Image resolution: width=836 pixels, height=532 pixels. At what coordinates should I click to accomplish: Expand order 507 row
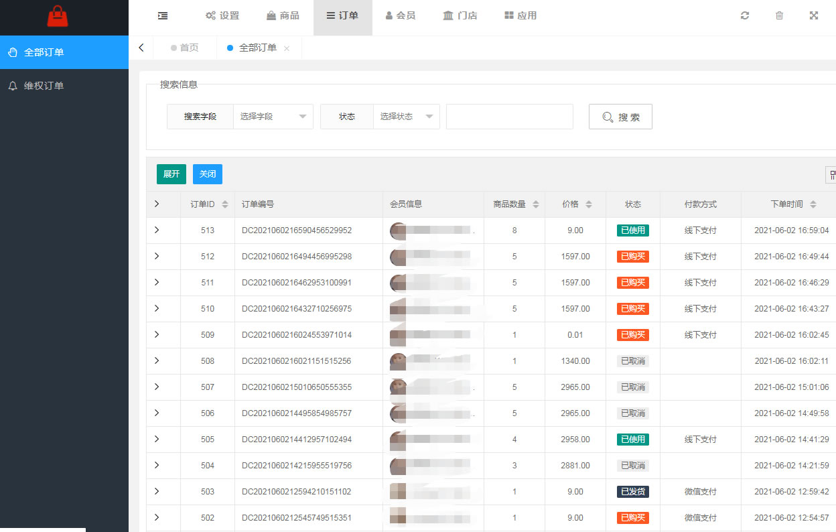(157, 387)
